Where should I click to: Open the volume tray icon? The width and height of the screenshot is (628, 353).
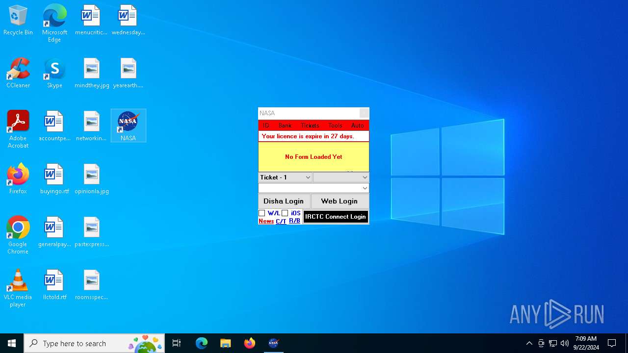click(x=565, y=343)
